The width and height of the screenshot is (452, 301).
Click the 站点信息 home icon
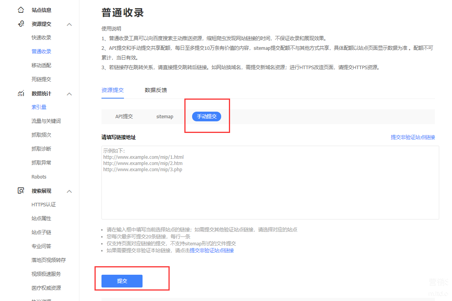point(21,10)
